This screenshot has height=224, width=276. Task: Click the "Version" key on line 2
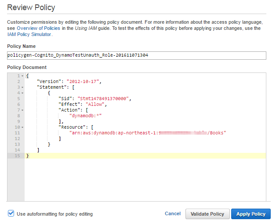click(49, 81)
